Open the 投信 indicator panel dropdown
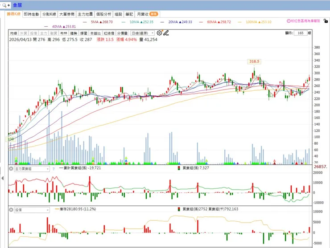This screenshot has height=248, width=330. 32,210
